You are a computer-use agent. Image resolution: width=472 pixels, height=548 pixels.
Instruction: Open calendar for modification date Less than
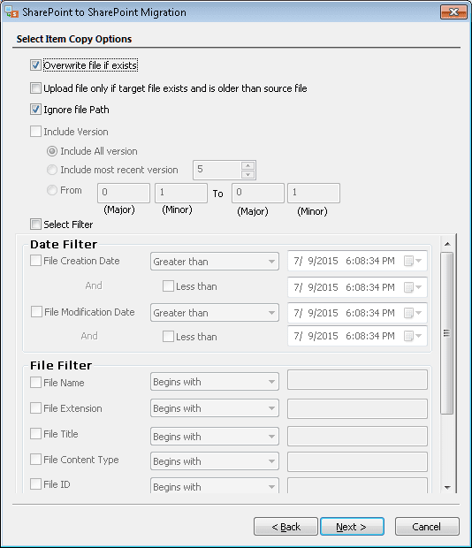pyautogui.click(x=413, y=336)
